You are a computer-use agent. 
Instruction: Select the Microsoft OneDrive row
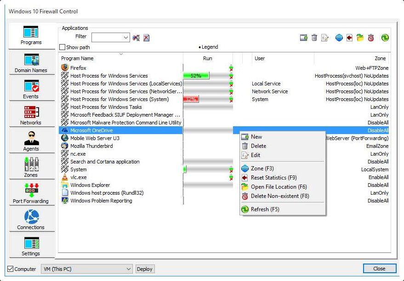(223, 130)
